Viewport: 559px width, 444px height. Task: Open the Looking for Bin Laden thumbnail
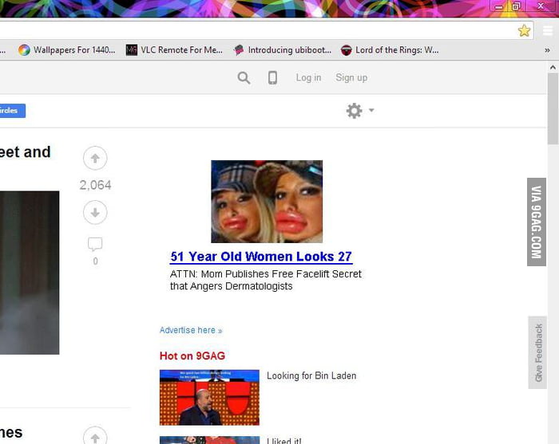[209, 397]
